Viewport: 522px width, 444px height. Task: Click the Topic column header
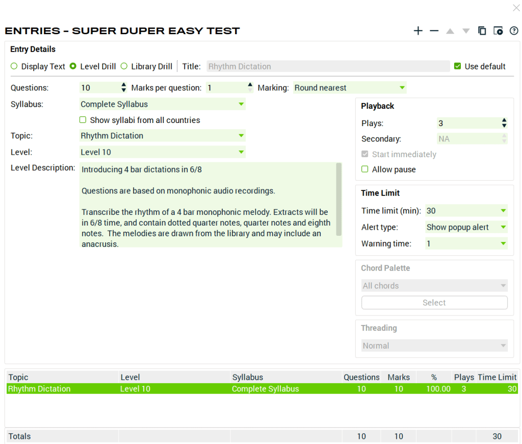(61, 377)
